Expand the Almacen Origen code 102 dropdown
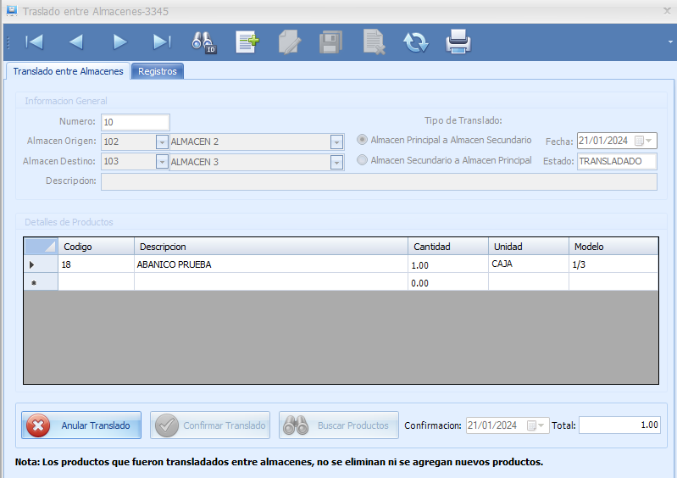Viewport: 677px width, 478px height. tap(162, 142)
